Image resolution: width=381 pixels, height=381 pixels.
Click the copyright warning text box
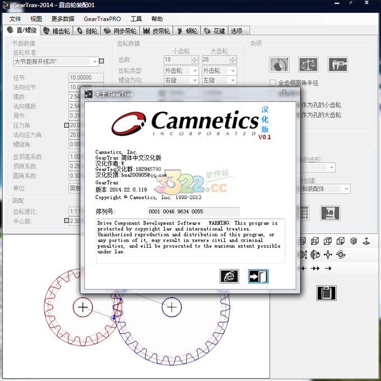190,241
